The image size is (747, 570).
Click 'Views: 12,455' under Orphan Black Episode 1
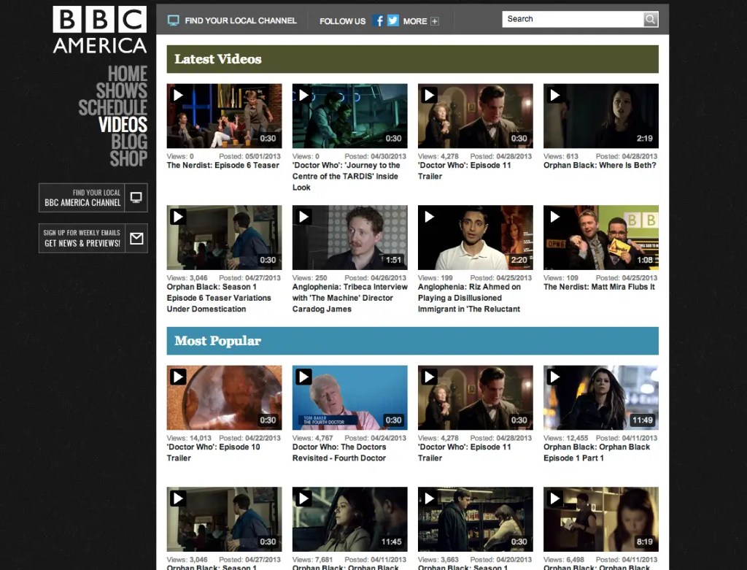tap(566, 438)
